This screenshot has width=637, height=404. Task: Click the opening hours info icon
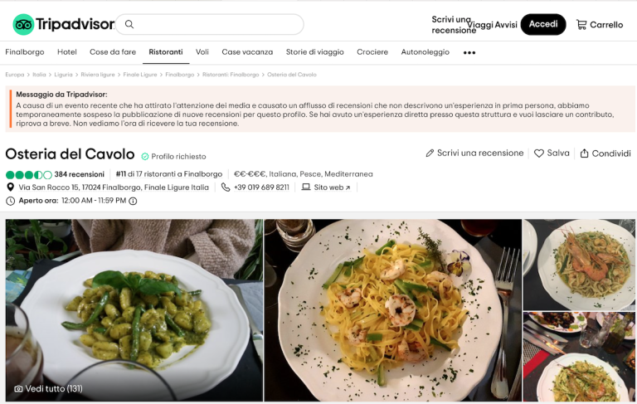pyautogui.click(x=133, y=201)
